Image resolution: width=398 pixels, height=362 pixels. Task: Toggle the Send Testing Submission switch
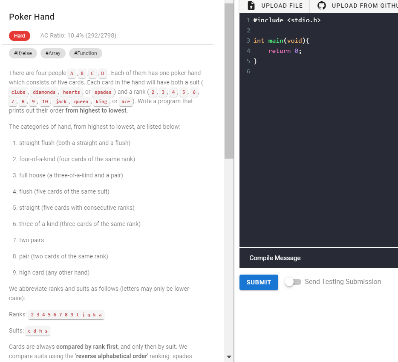tap(293, 282)
